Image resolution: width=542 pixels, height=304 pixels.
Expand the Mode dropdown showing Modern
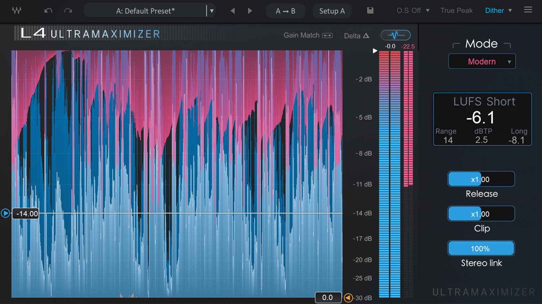click(482, 61)
